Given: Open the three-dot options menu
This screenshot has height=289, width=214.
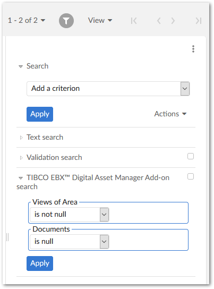Looking at the screenshot, I should point(193,49).
